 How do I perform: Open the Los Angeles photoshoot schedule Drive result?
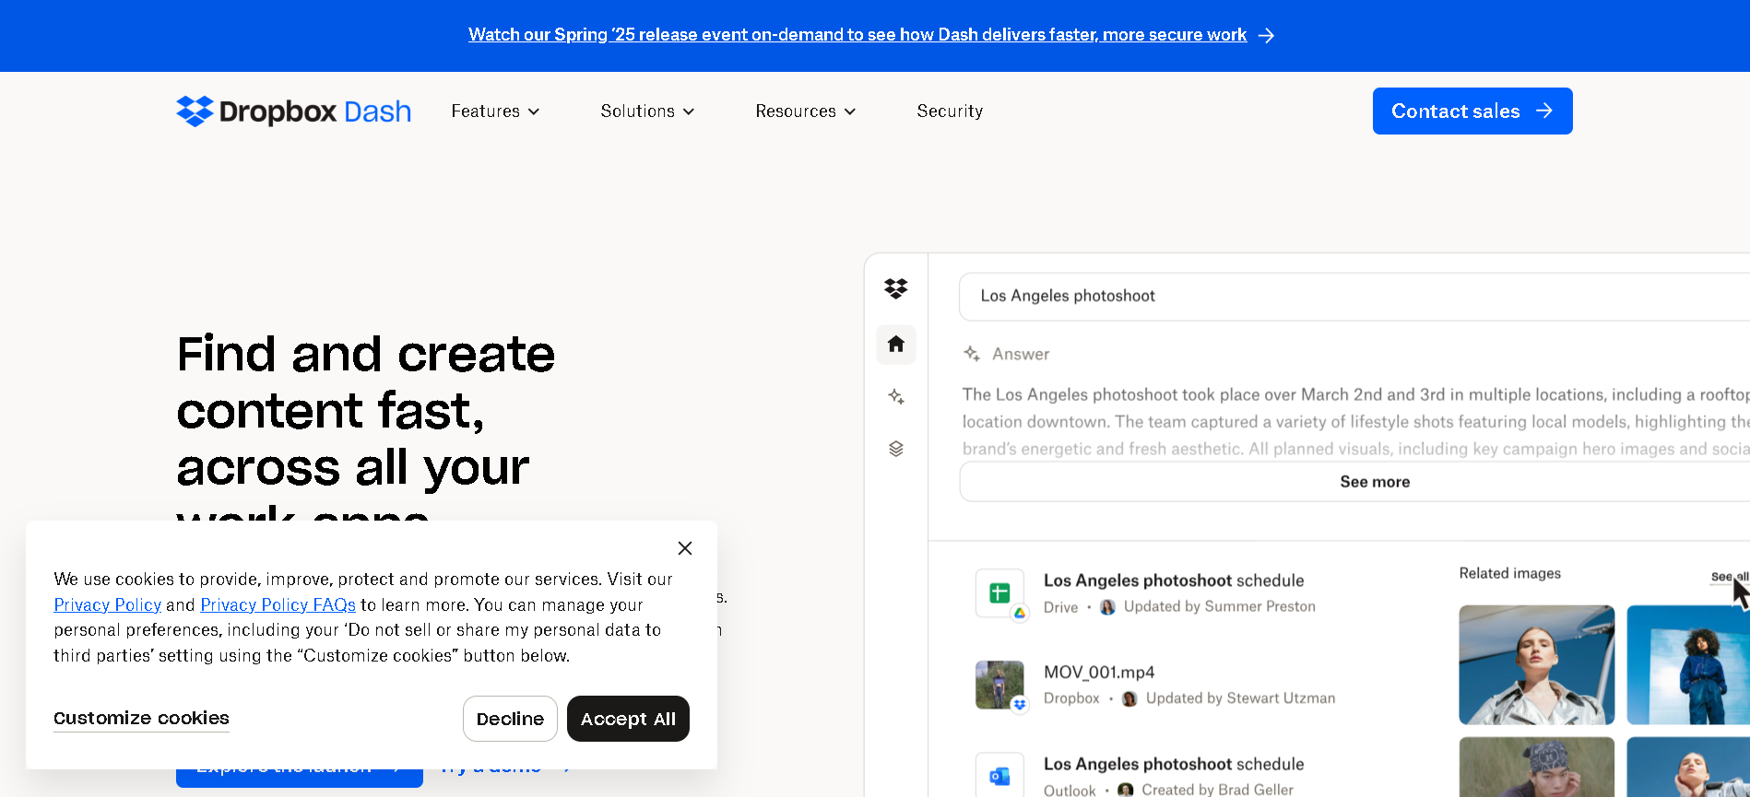(x=1174, y=580)
